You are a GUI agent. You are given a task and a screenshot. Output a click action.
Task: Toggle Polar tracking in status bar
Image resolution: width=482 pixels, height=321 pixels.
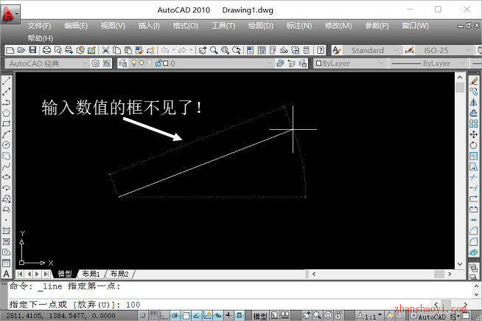coord(175,315)
